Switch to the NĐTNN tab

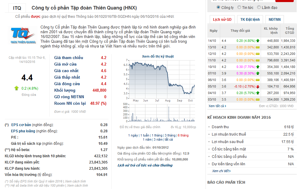pyautogui.click(x=275, y=19)
